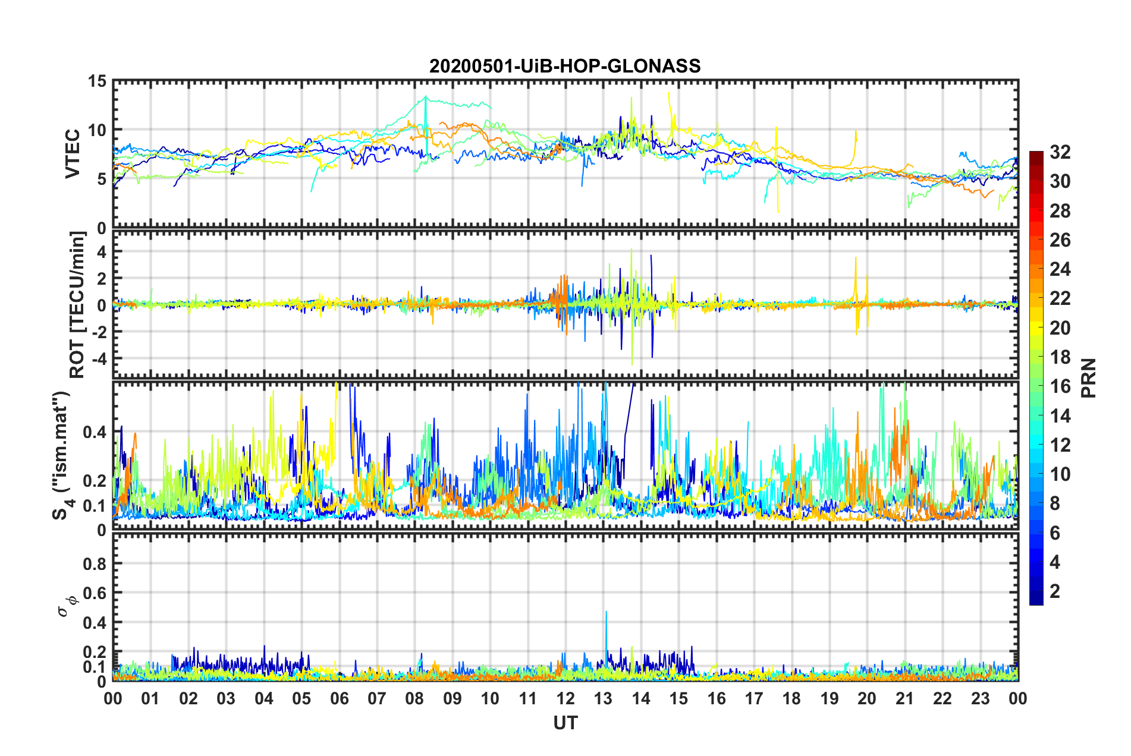Click ROT axis tick -4
The height and width of the screenshot is (756, 1131).
(x=99, y=358)
